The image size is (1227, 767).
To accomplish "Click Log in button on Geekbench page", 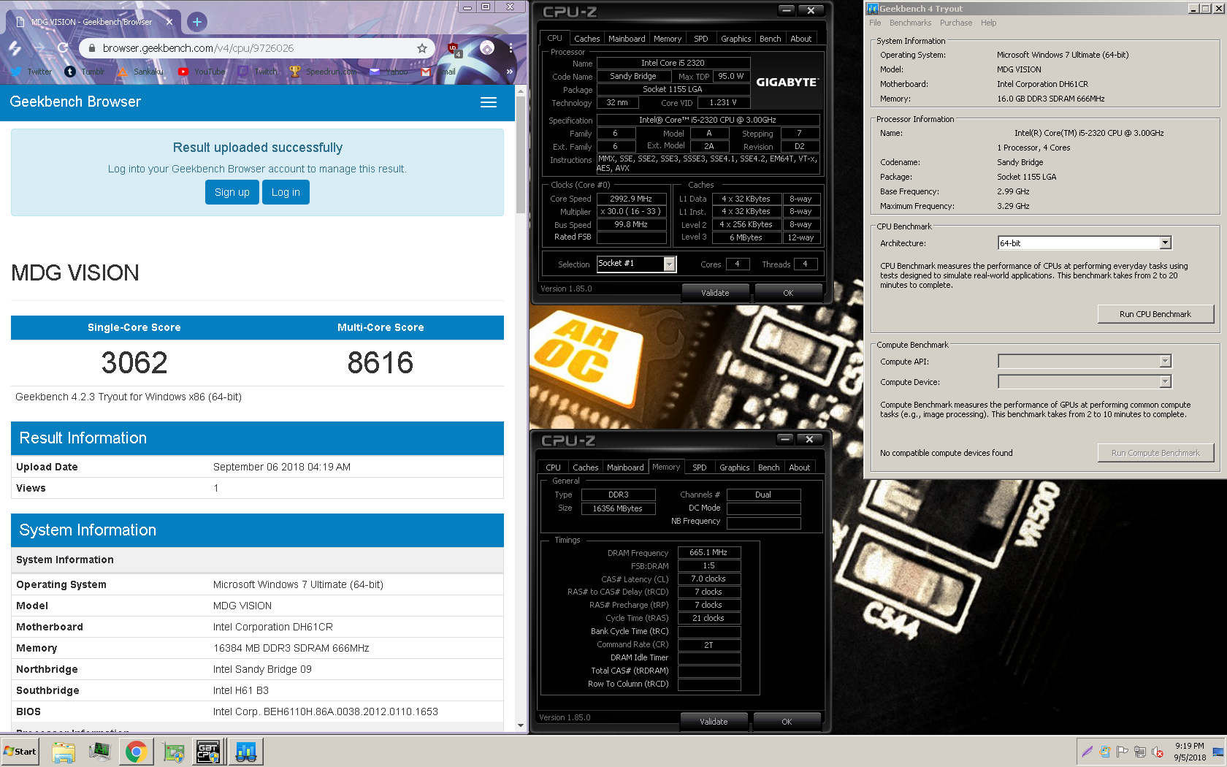I will [286, 192].
